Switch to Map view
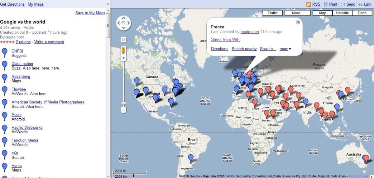The width and height of the screenshot is (374, 178). (x=323, y=13)
